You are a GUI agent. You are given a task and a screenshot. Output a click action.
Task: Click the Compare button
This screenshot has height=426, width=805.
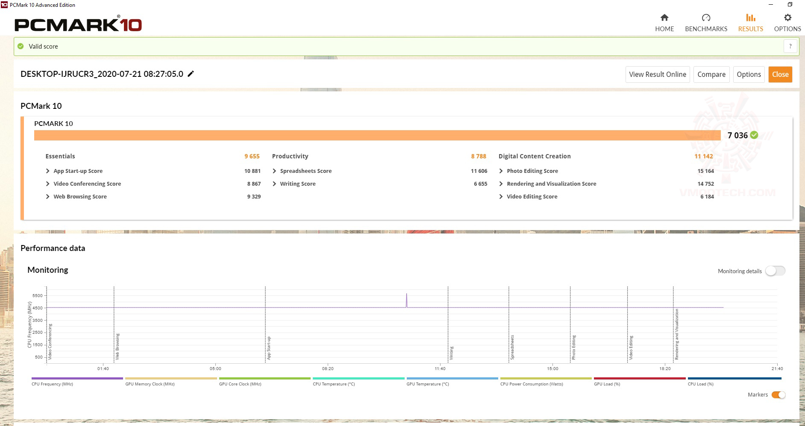711,74
